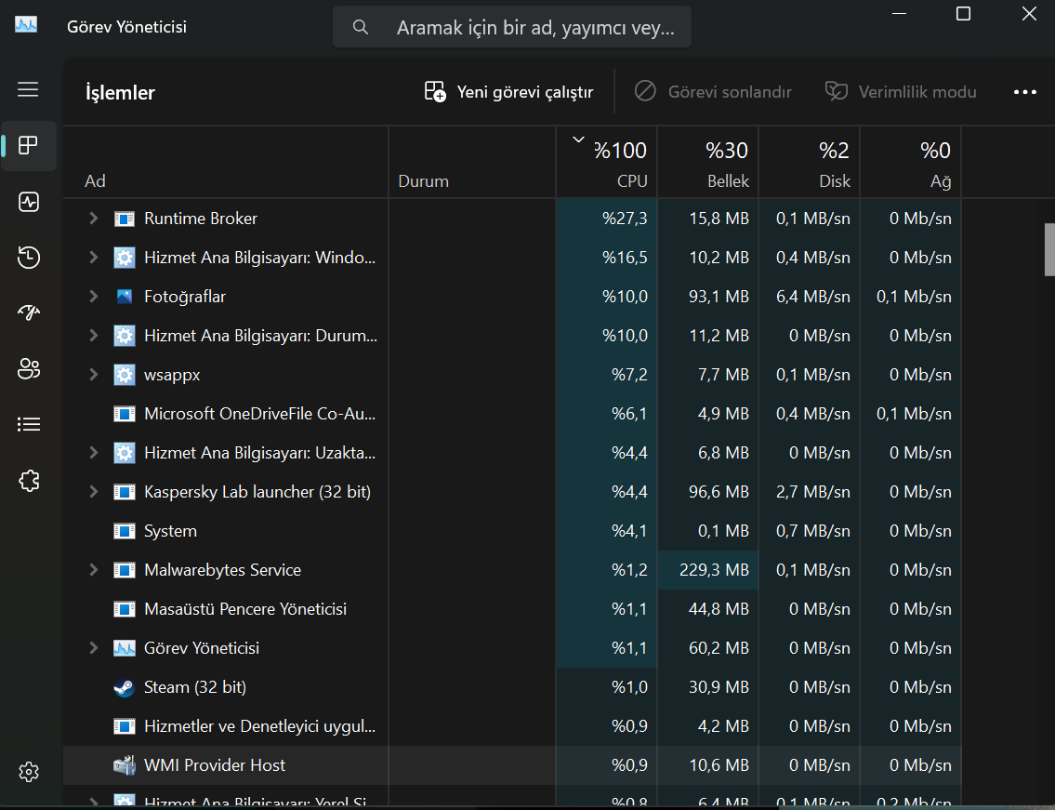Image resolution: width=1055 pixels, height=810 pixels.
Task: Open the Services puzzle-piece icon
Action: [x=28, y=481]
